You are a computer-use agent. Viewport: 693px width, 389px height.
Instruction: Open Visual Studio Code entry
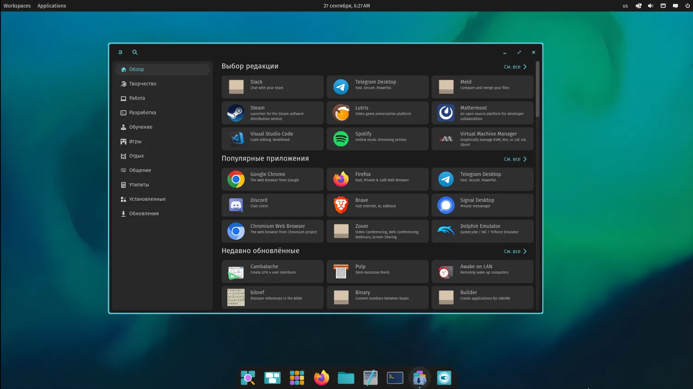[272, 139]
